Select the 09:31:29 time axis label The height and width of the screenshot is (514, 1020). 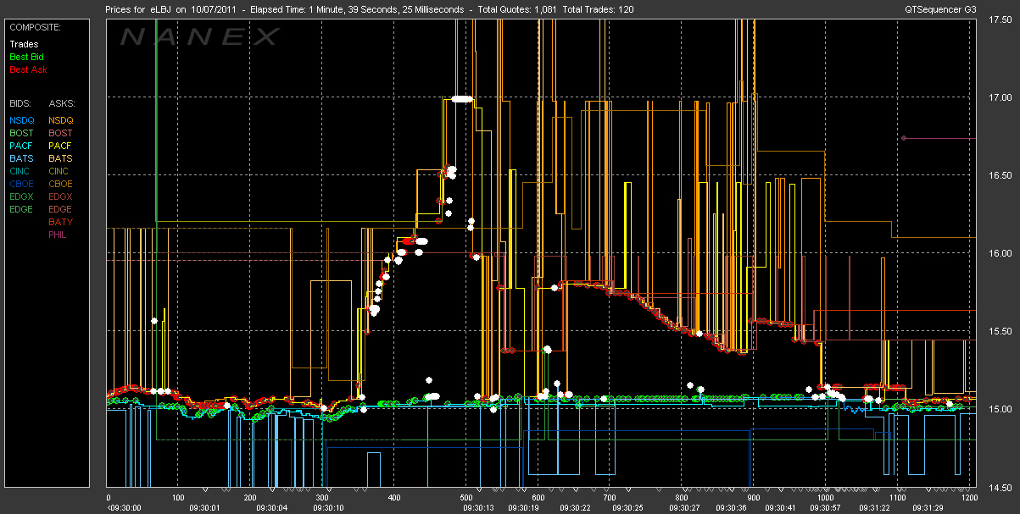tap(926, 508)
